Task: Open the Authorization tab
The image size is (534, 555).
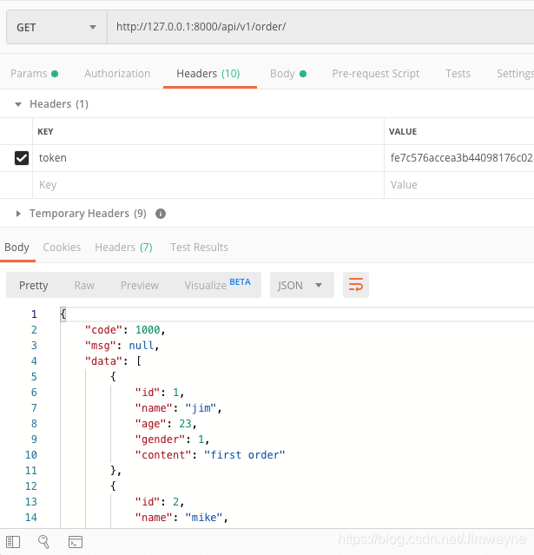Action: [117, 74]
